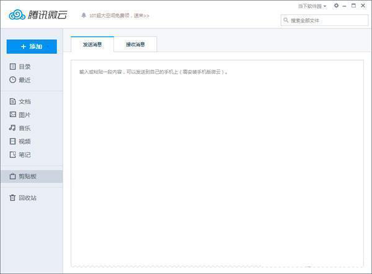
Task: Open the 最近 recent clock icon
Action: pyautogui.click(x=12, y=80)
